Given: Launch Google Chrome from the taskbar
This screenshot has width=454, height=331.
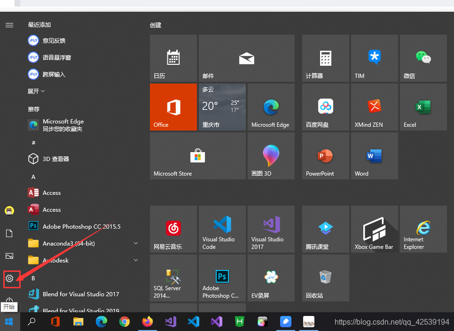Looking at the screenshot, I should (125, 322).
